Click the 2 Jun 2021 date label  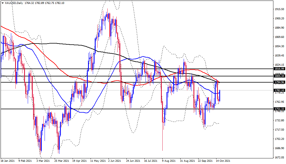point(115,161)
